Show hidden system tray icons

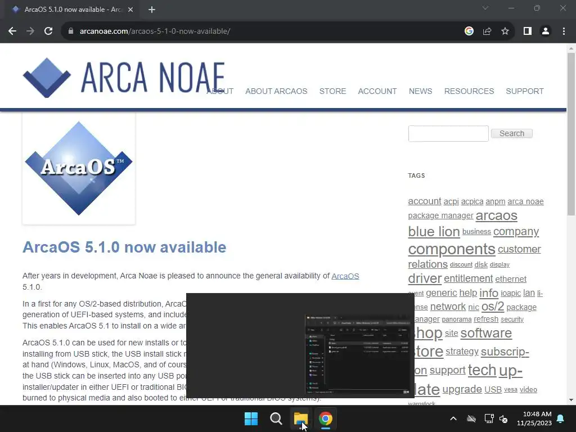tap(453, 418)
